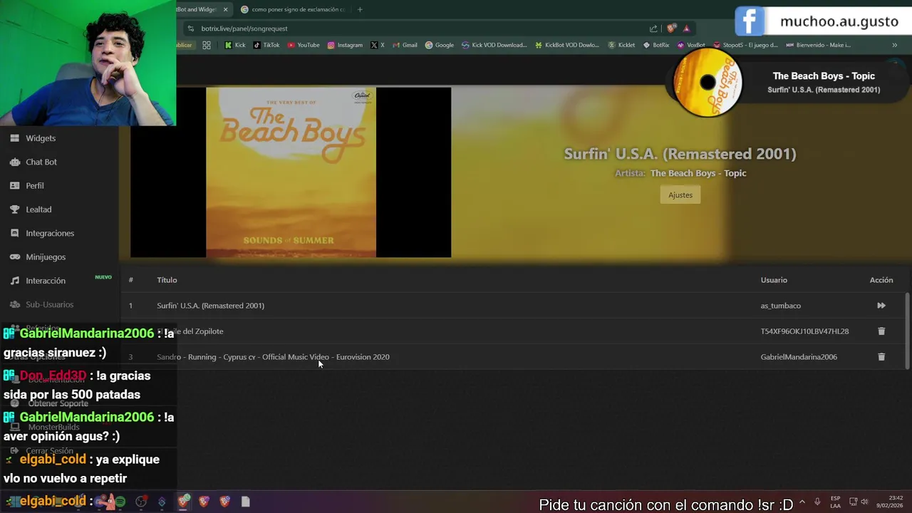Open the Google bookmark
Image resolution: width=912 pixels, height=513 pixels.
(440, 45)
